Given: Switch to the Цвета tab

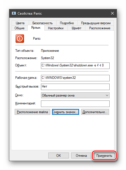Looking at the screenshot, I should tap(20, 23).
